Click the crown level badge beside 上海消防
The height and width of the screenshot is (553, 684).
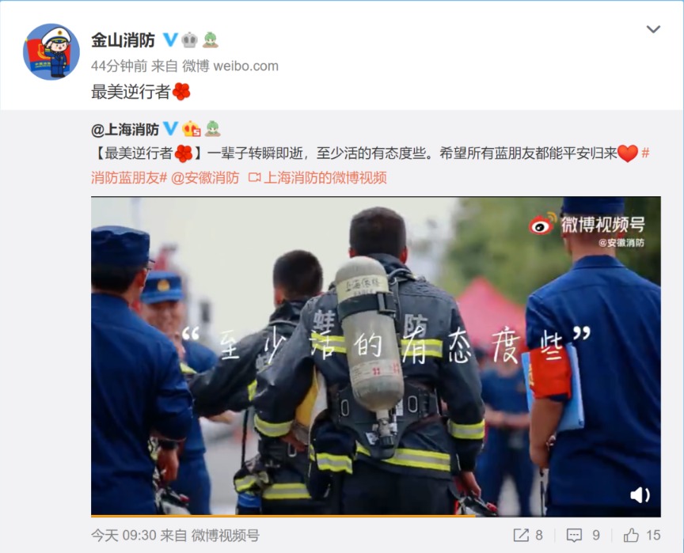click(191, 129)
